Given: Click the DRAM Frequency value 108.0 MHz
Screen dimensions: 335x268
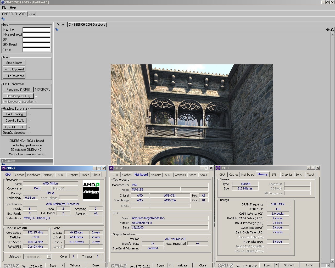Looking at the screenshot, I should [278, 204].
